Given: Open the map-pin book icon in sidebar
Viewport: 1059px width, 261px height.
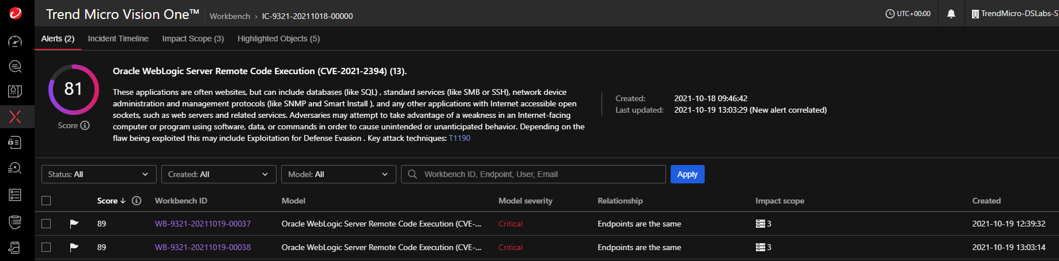Looking at the screenshot, I should [16, 91].
